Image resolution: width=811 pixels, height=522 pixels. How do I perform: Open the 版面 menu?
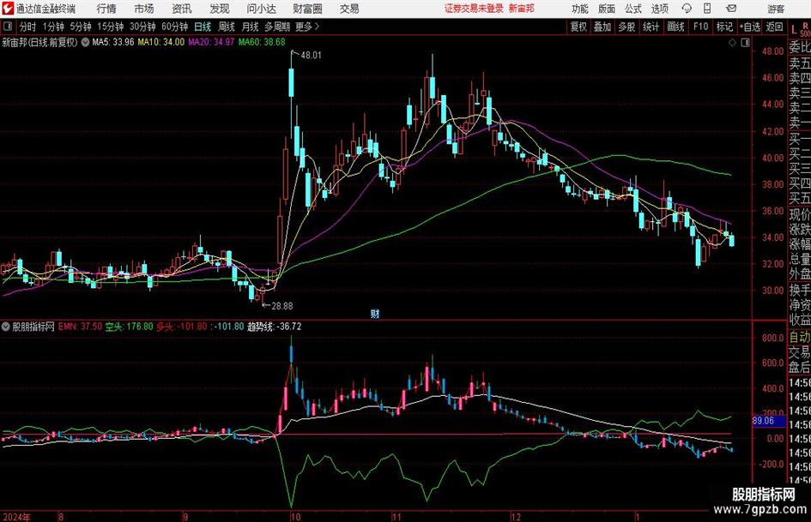(x=607, y=9)
